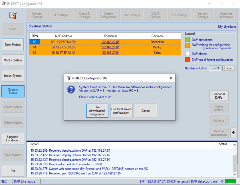Open the Security Settings tab
The image size is (240, 185).
coord(203,15)
